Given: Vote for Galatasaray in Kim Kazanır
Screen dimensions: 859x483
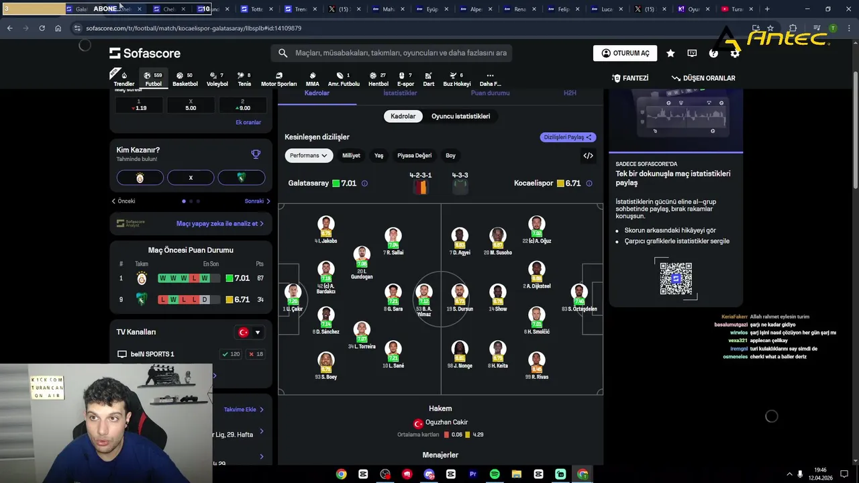Looking at the screenshot, I should coord(140,178).
